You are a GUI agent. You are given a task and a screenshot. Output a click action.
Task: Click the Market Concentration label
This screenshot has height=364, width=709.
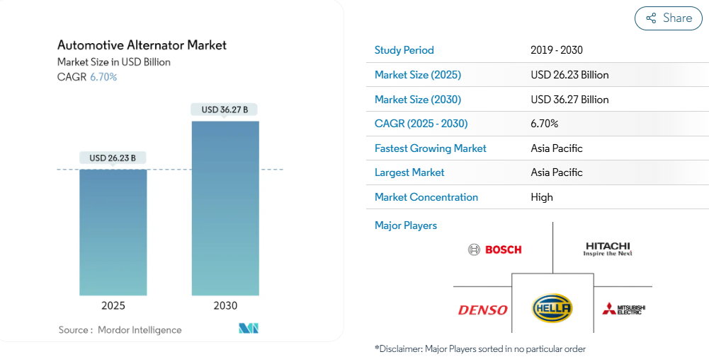[x=426, y=197]
